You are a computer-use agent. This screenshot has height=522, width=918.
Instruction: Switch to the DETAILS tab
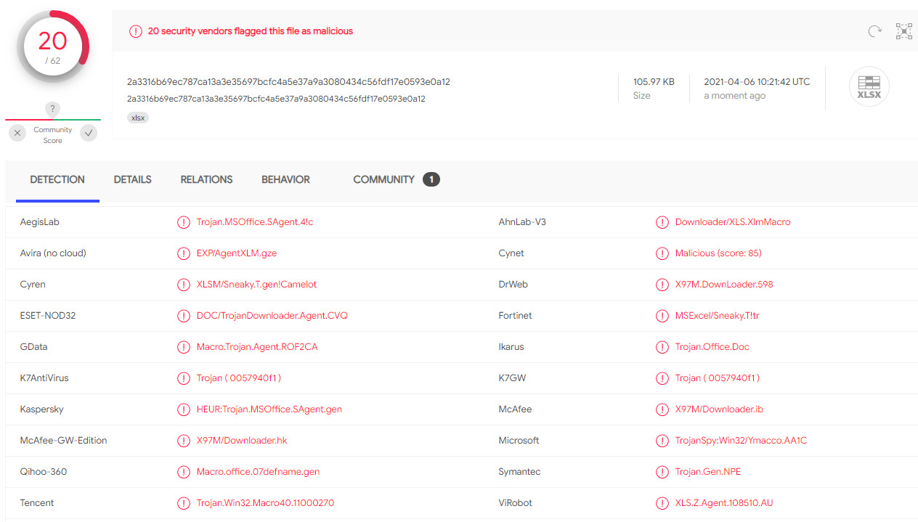tap(133, 179)
